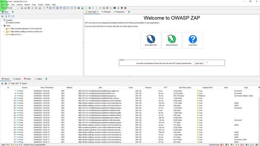Toggle the history Filter: OFF control

[x=13, y=84]
